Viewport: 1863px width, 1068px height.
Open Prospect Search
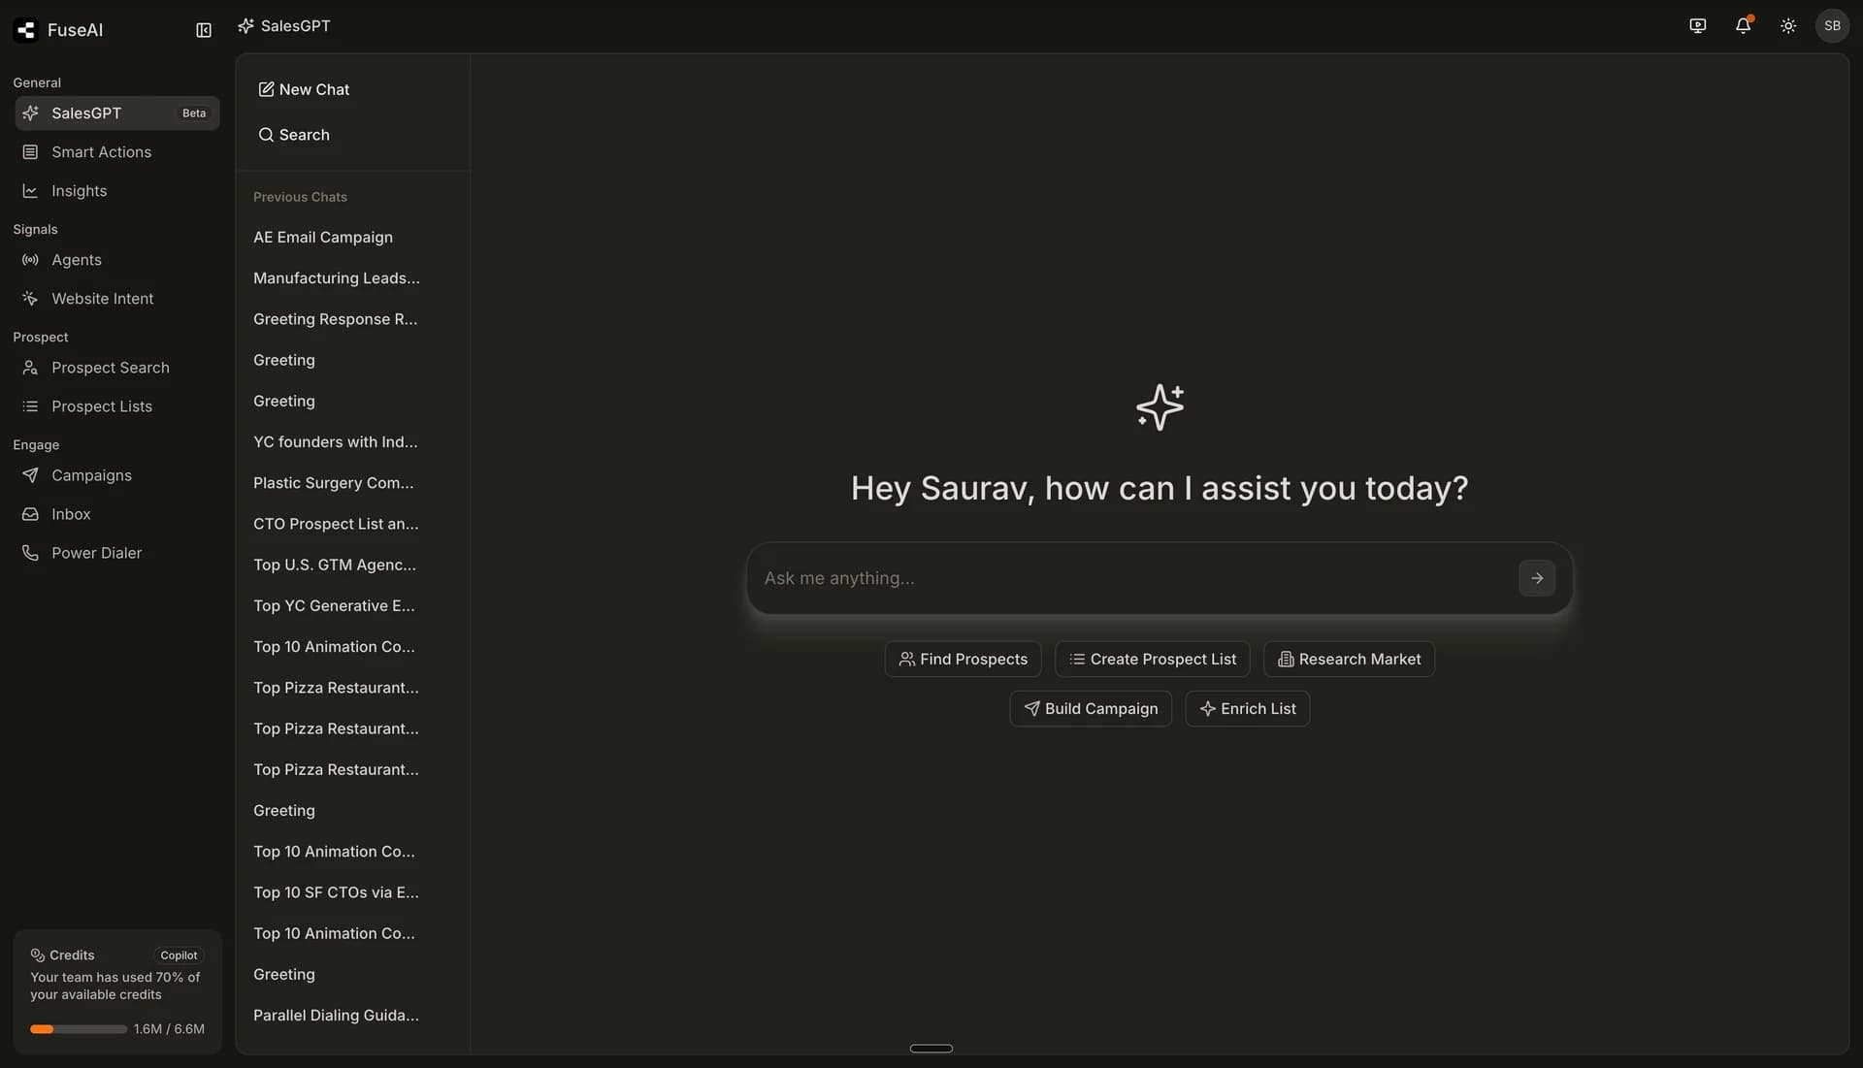(x=109, y=368)
